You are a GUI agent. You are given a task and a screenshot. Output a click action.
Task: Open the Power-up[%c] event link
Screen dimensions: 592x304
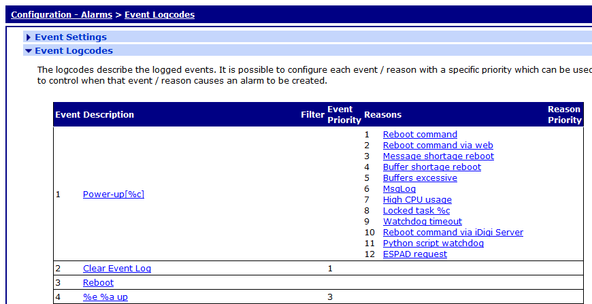point(114,195)
